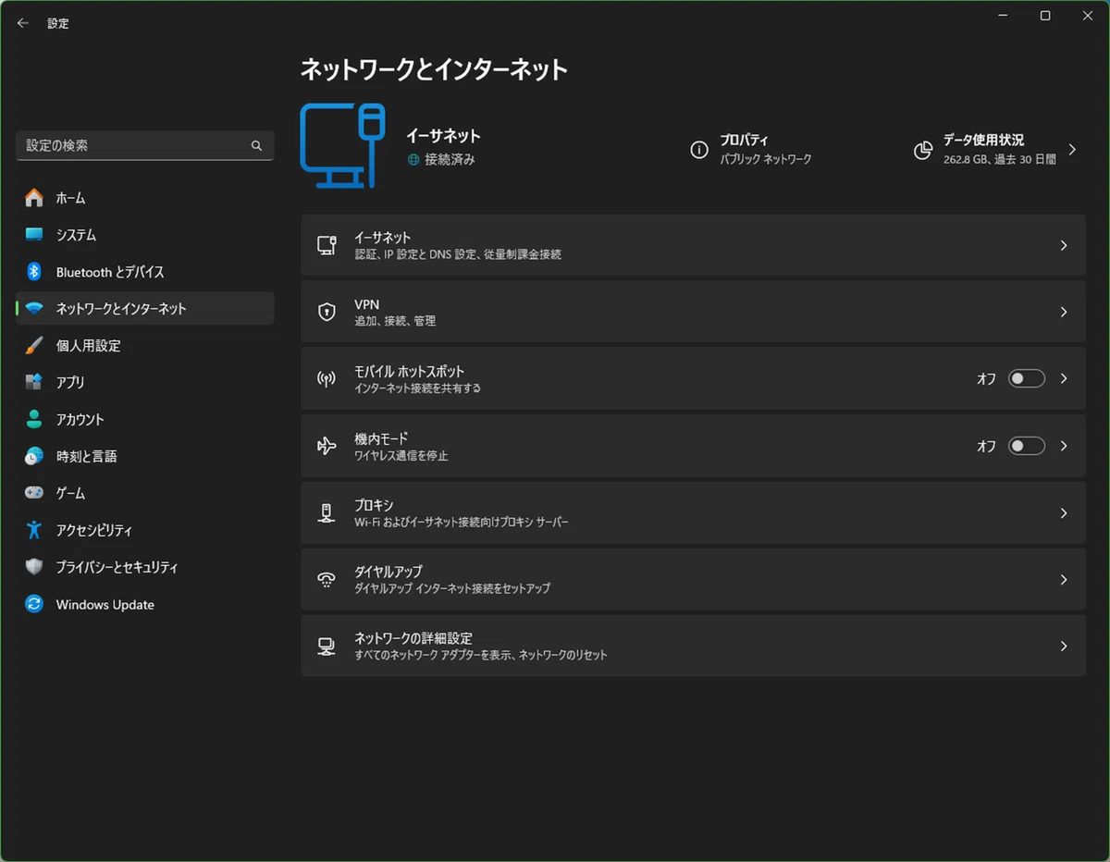Click the 設定の検索 search field
The width and height of the screenshot is (1110, 862).
(x=145, y=146)
